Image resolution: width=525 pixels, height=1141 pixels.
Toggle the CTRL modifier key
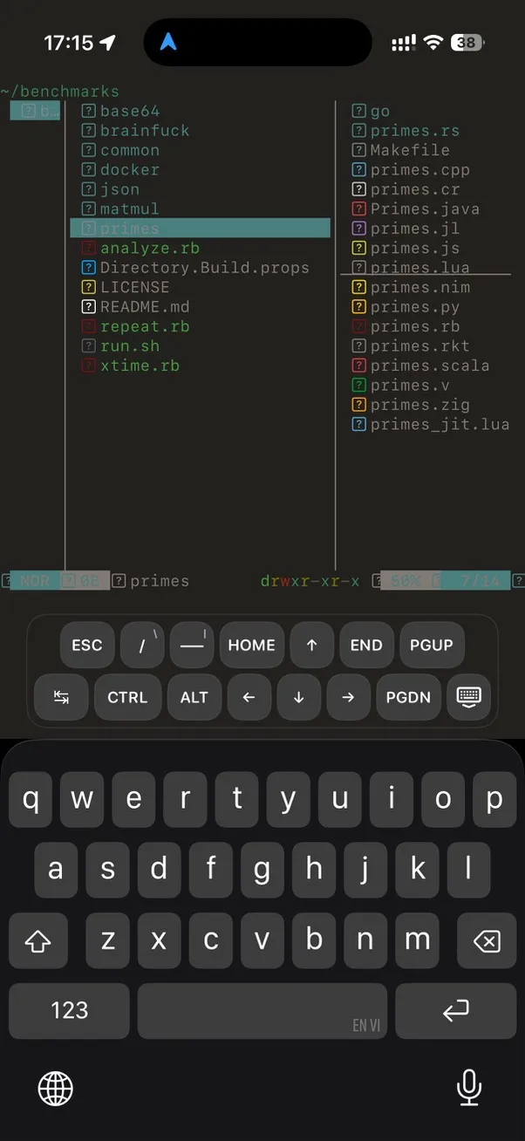[x=127, y=697]
